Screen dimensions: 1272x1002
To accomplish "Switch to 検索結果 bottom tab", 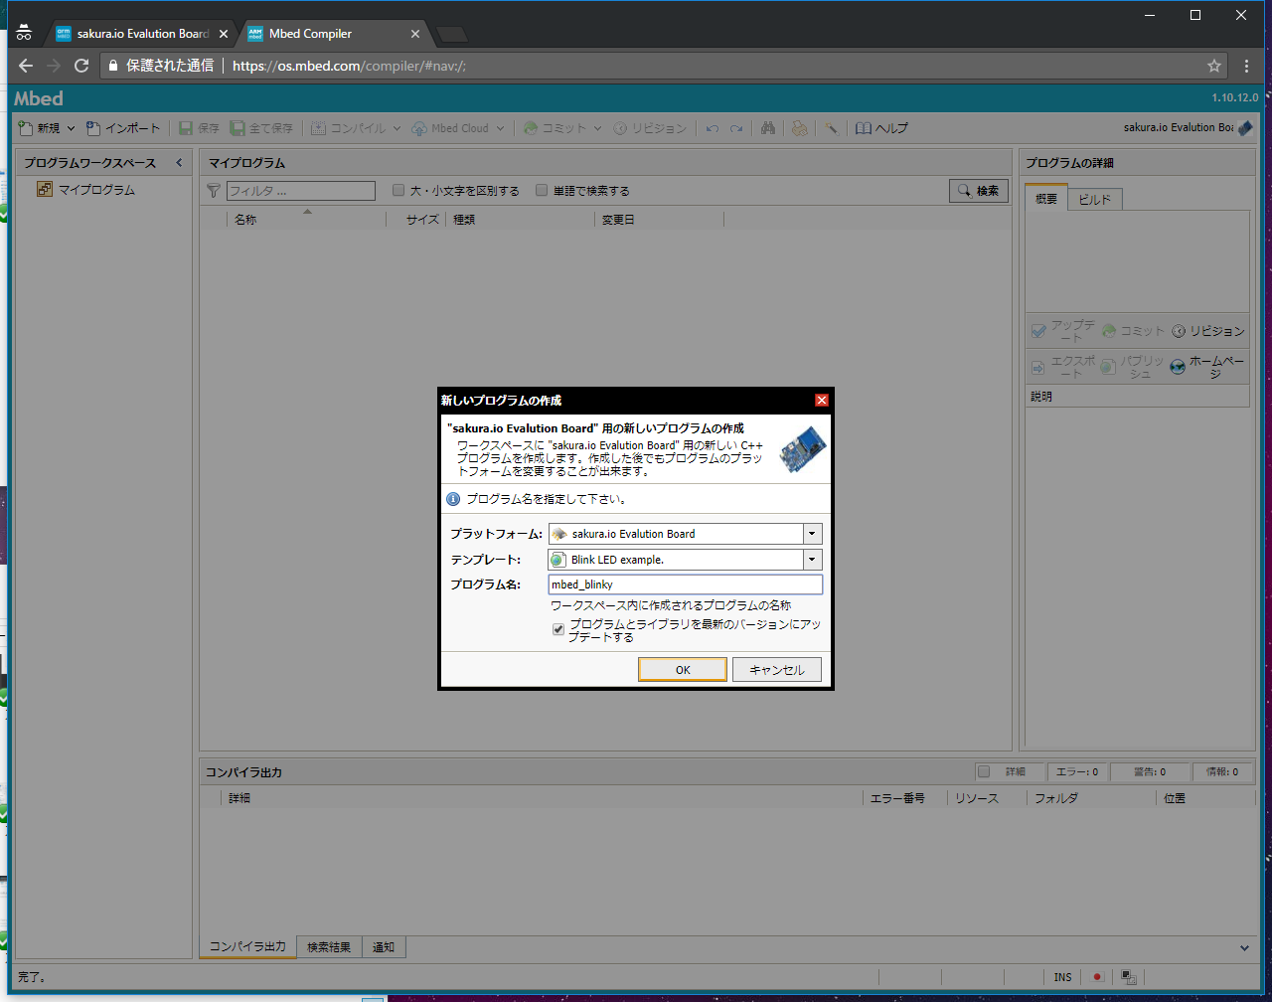I will pyautogui.click(x=329, y=947).
